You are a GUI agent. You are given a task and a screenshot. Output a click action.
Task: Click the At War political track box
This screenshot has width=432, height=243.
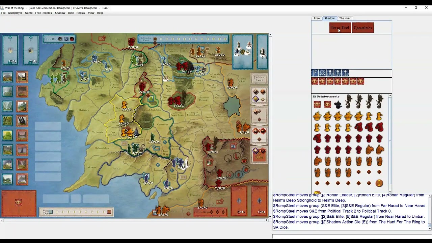259,155
